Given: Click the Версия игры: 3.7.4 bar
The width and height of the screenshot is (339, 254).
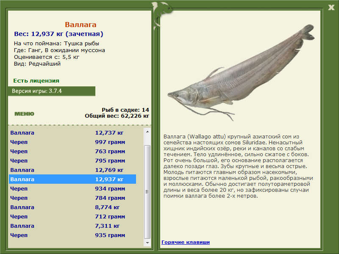Looking at the screenshot, I should pos(51,91).
